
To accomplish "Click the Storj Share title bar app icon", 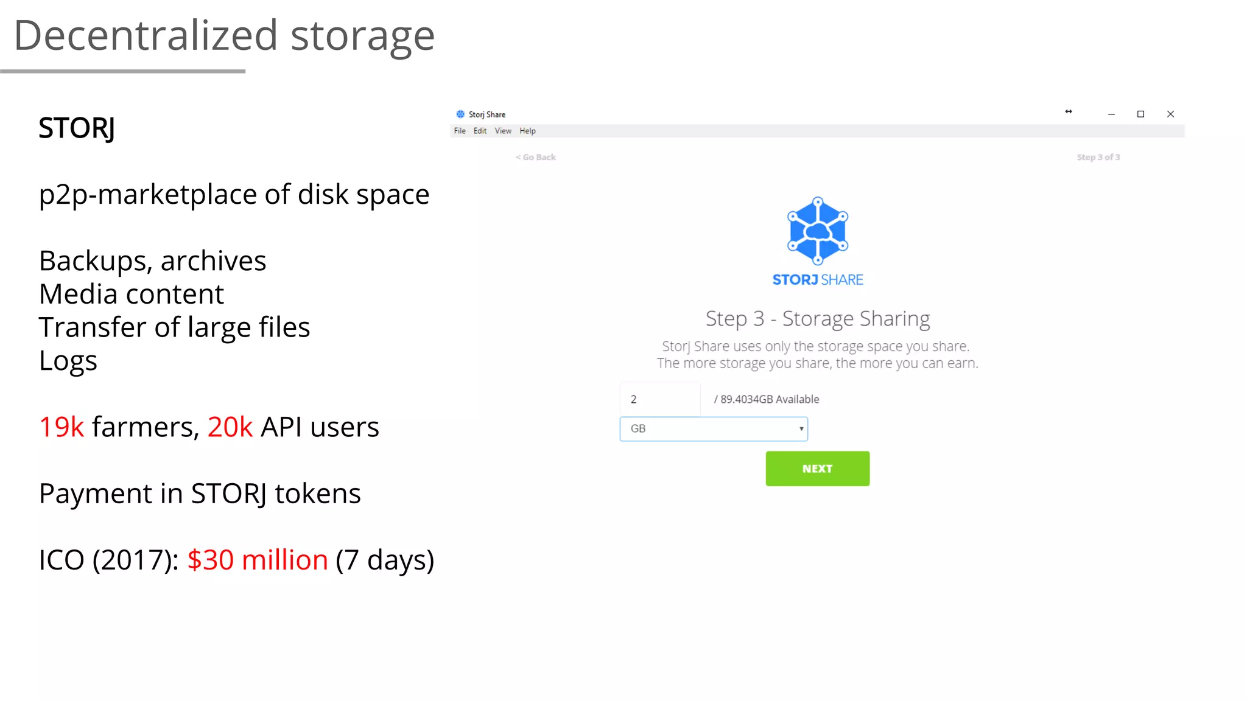I will tap(460, 114).
